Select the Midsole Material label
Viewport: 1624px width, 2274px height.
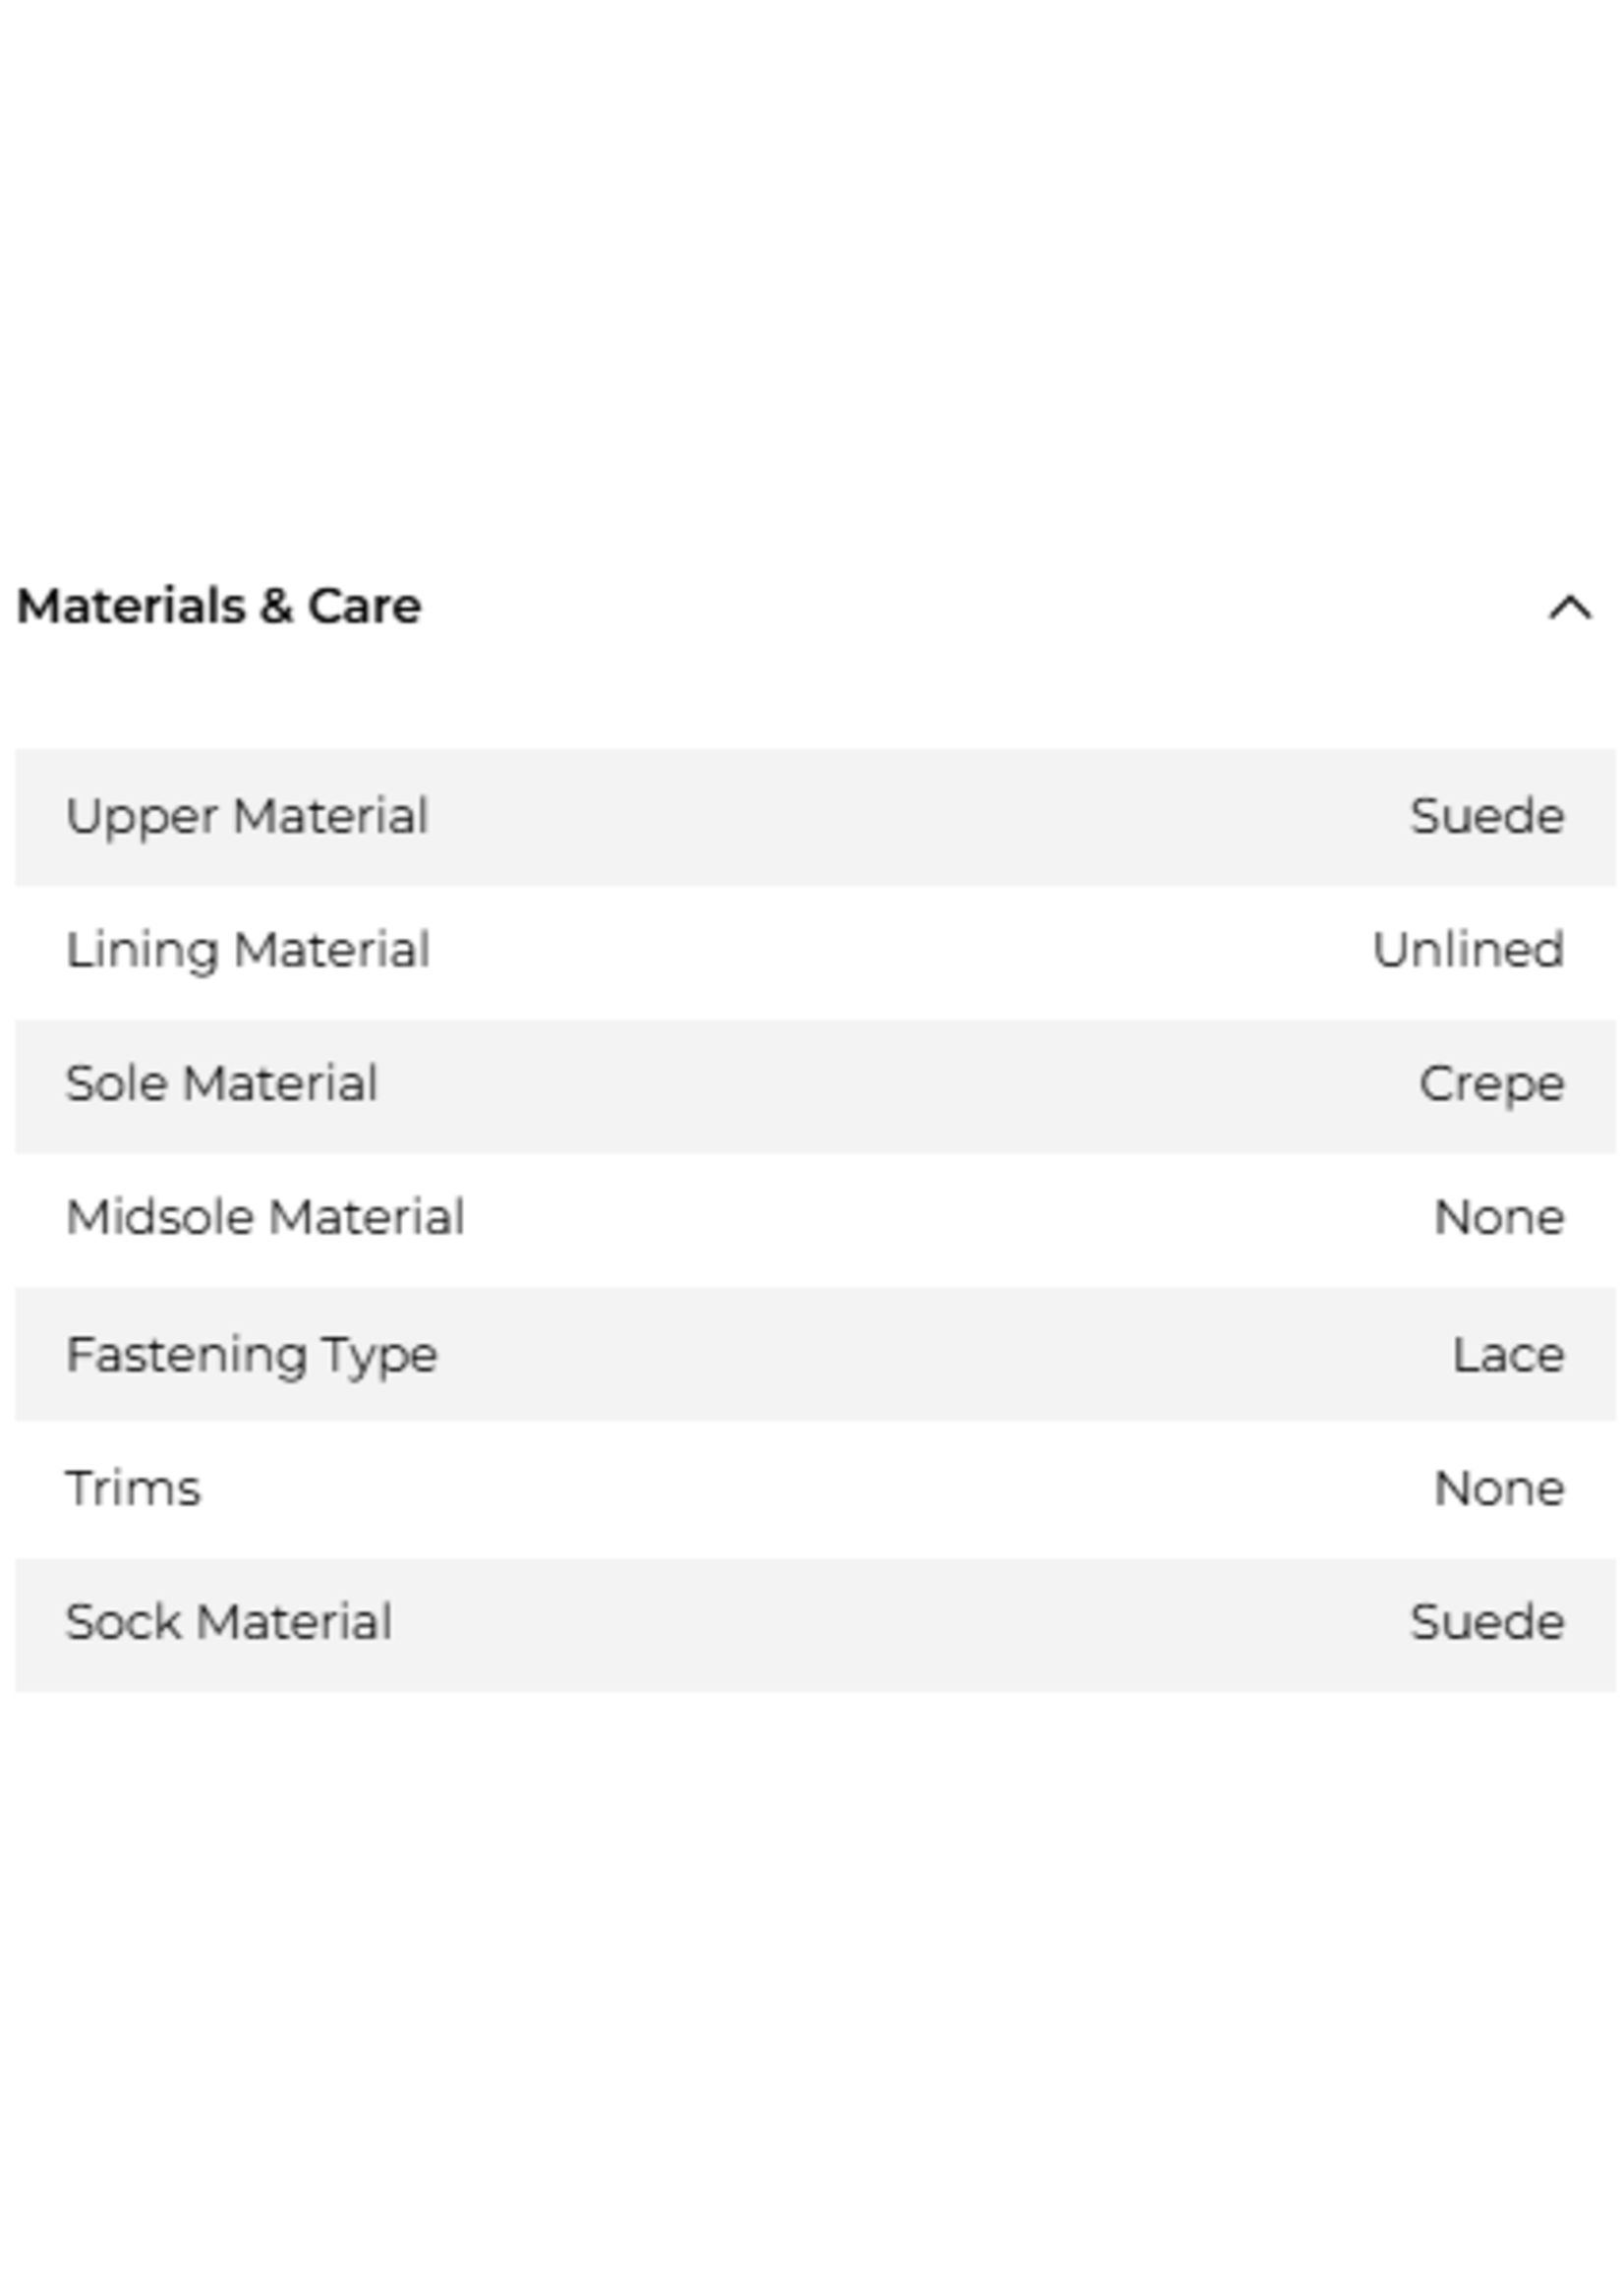point(265,1218)
